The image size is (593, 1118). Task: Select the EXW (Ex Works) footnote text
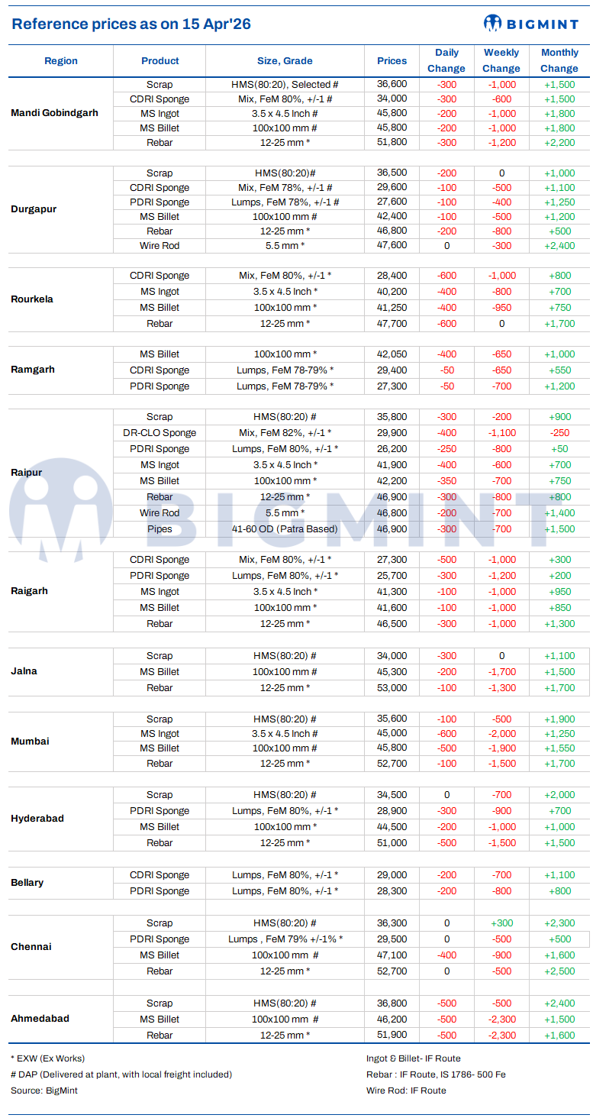tap(47, 1058)
